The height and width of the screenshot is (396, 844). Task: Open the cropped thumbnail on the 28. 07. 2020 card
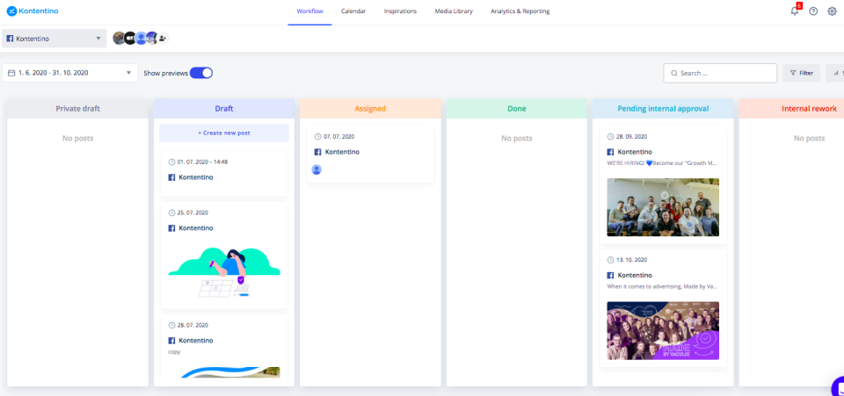click(x=224, y=371)
